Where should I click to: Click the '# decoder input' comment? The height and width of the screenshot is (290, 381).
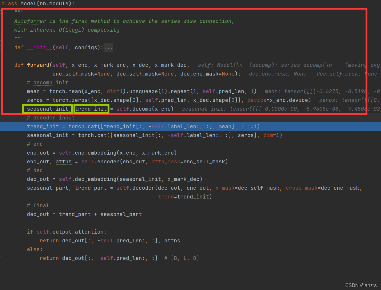click(51, 118)
